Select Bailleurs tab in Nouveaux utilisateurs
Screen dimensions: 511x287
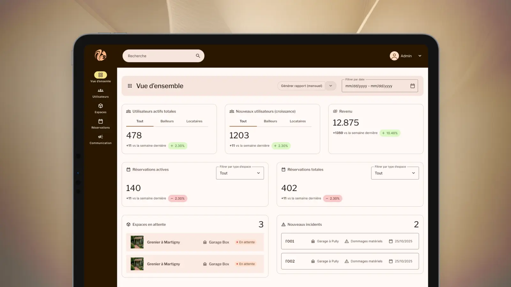pos(271,121)
